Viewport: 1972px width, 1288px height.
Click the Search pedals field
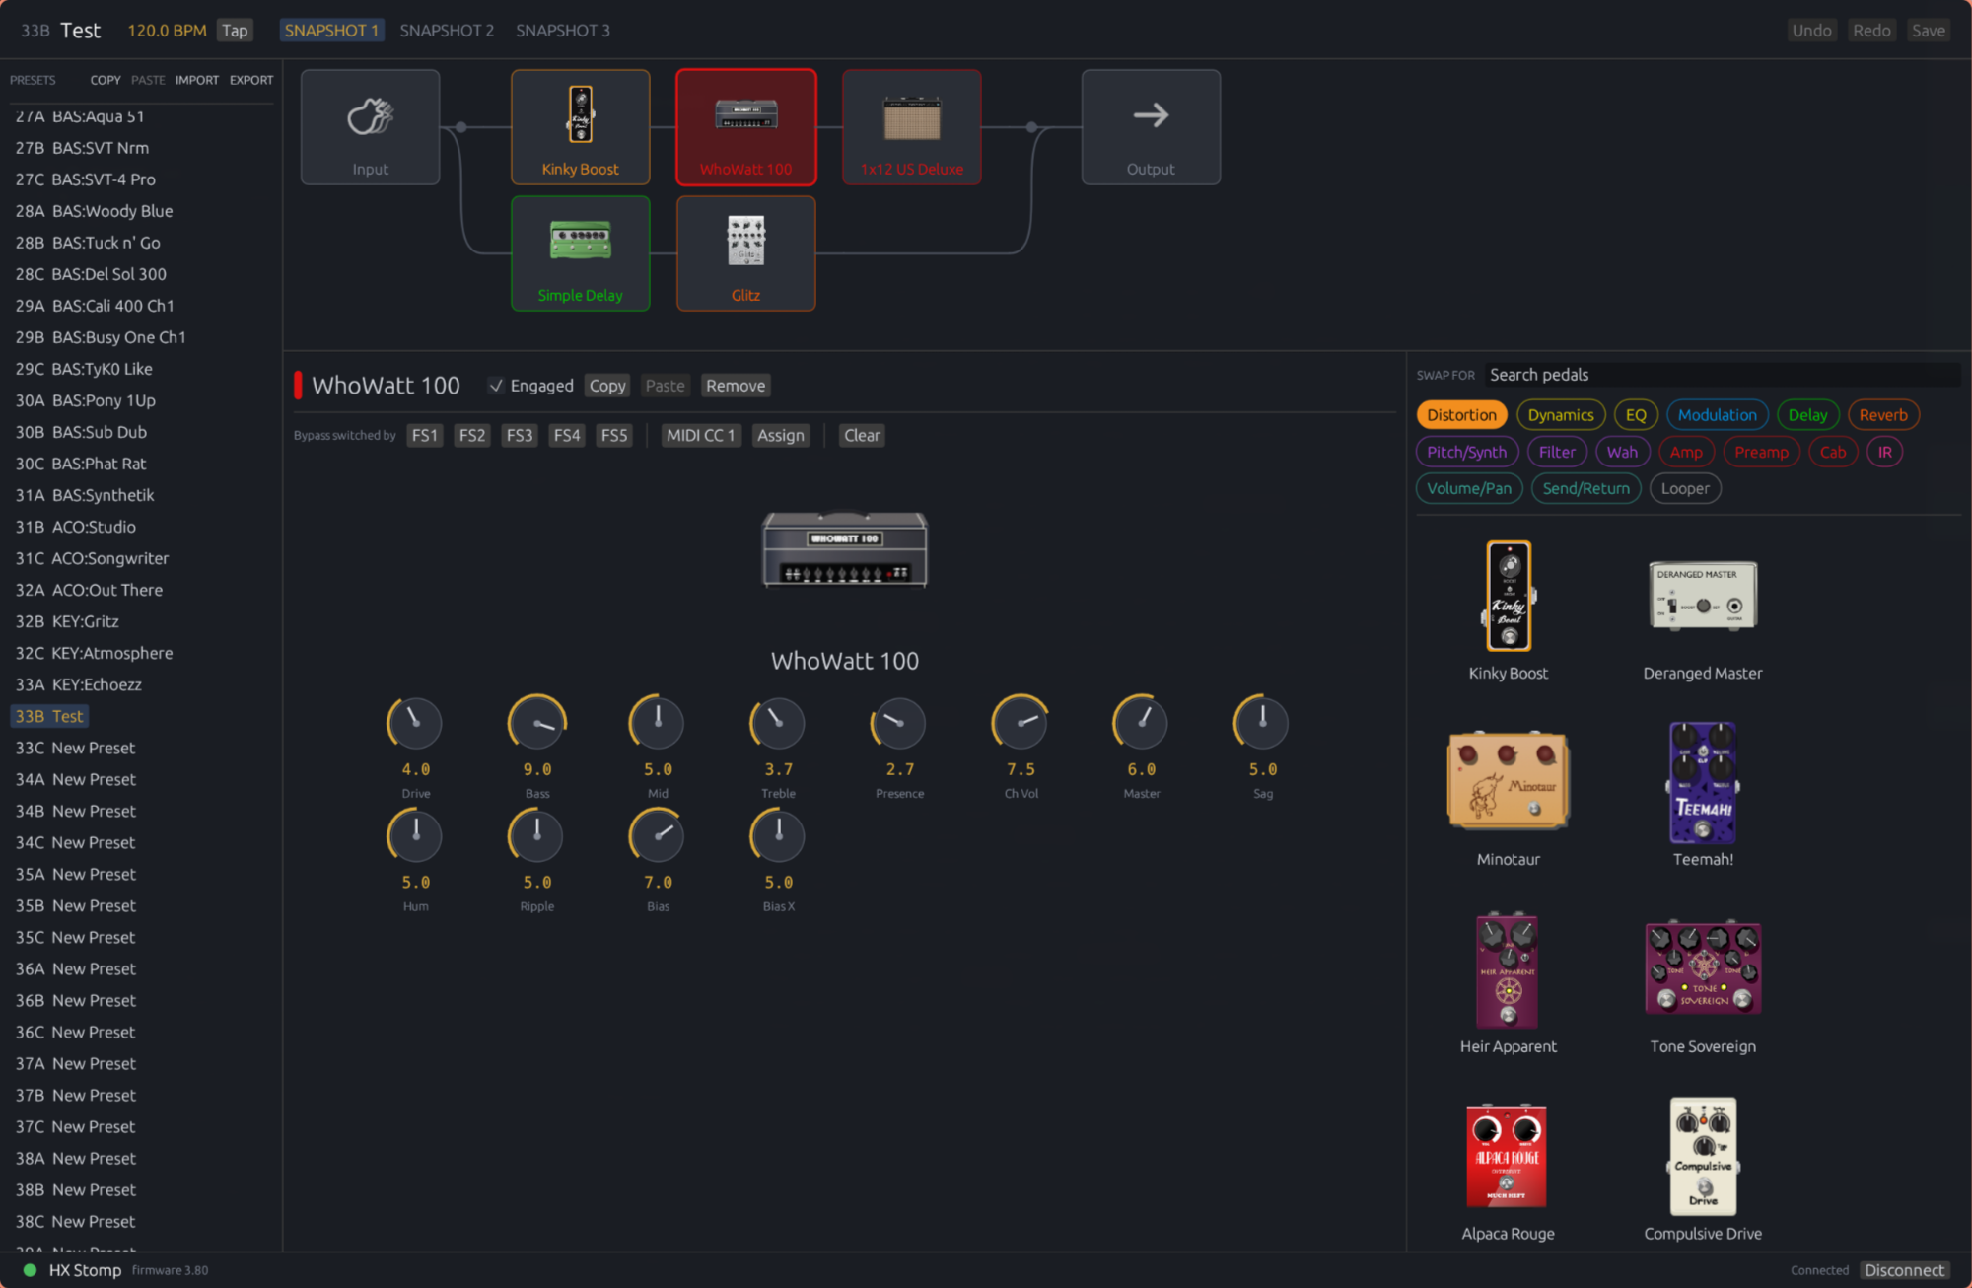1723,375
